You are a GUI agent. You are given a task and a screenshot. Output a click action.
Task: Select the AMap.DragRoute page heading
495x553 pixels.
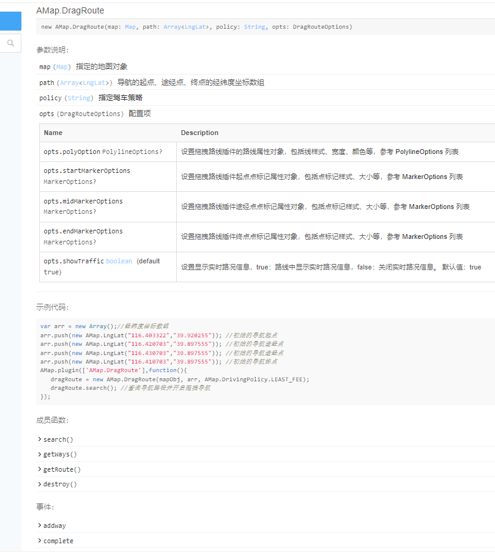pyautogui.click(x=70, y=10)
